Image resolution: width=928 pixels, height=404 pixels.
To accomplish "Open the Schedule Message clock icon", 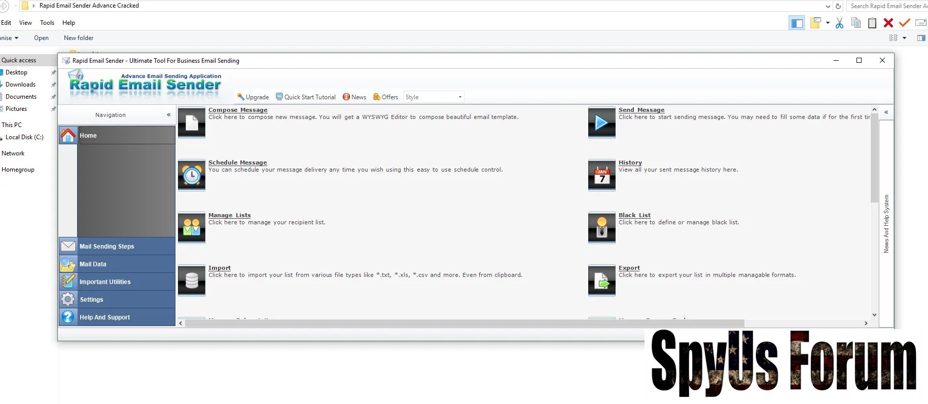I will [192, 175].
